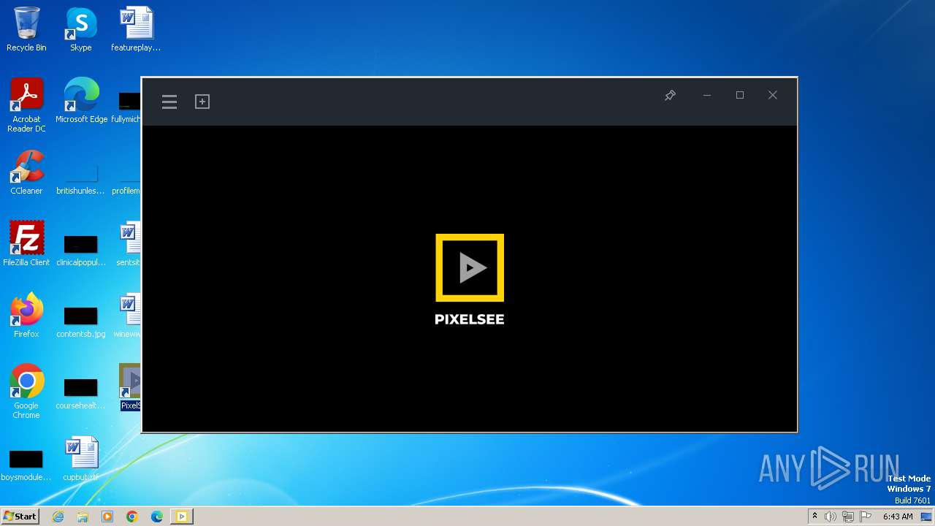Click the PixelSee play logo
This screenshot has width=935, height=526.
470,268
